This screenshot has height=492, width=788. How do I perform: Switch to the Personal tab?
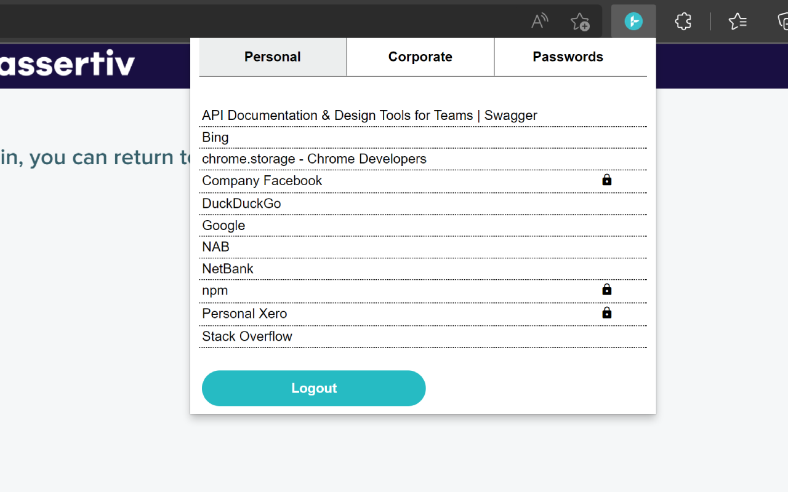point(273,57)
